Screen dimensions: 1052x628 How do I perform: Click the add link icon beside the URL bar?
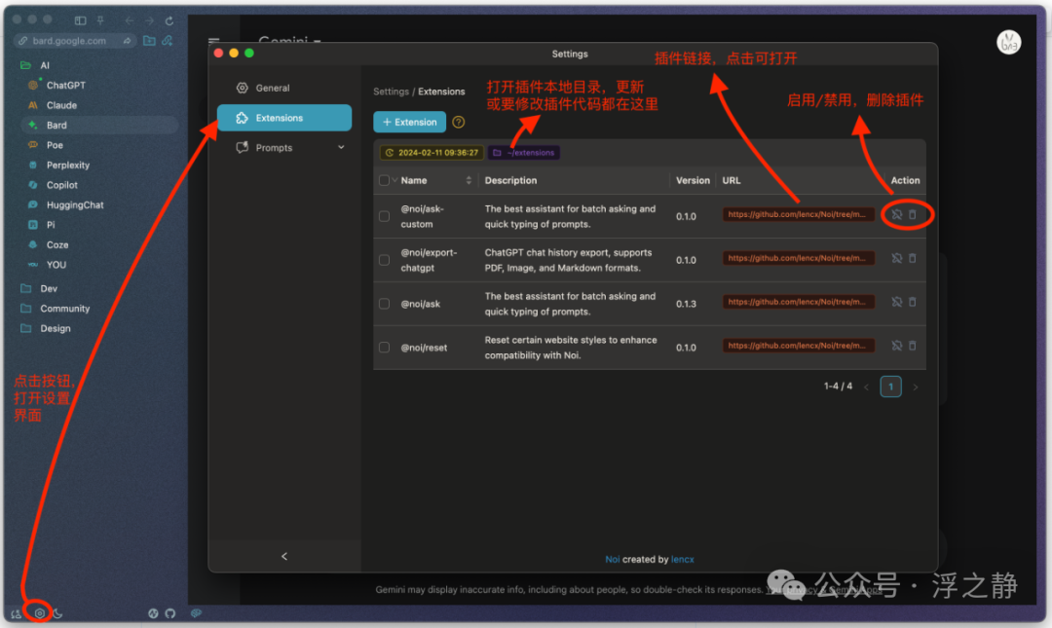click(168, 41)
